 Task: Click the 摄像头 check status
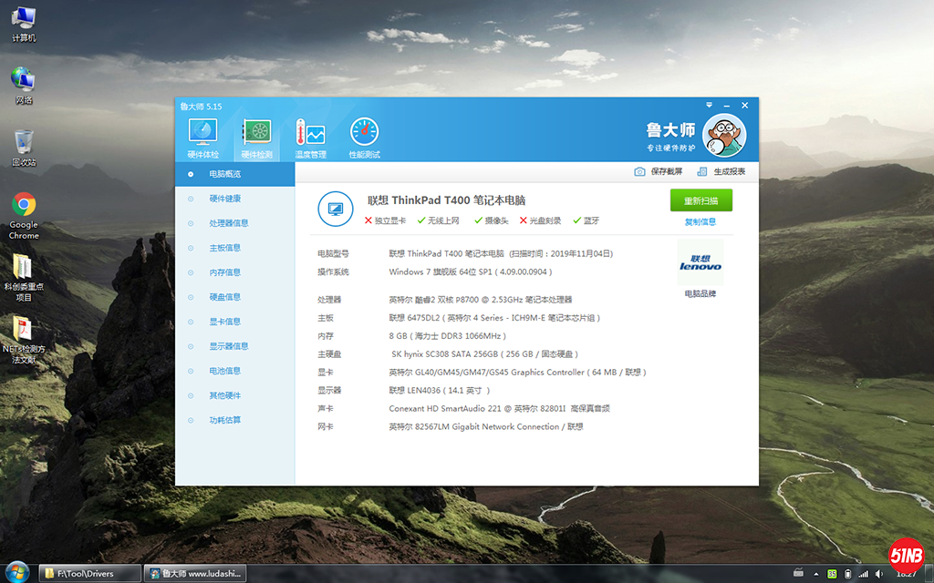coord(492,220)
